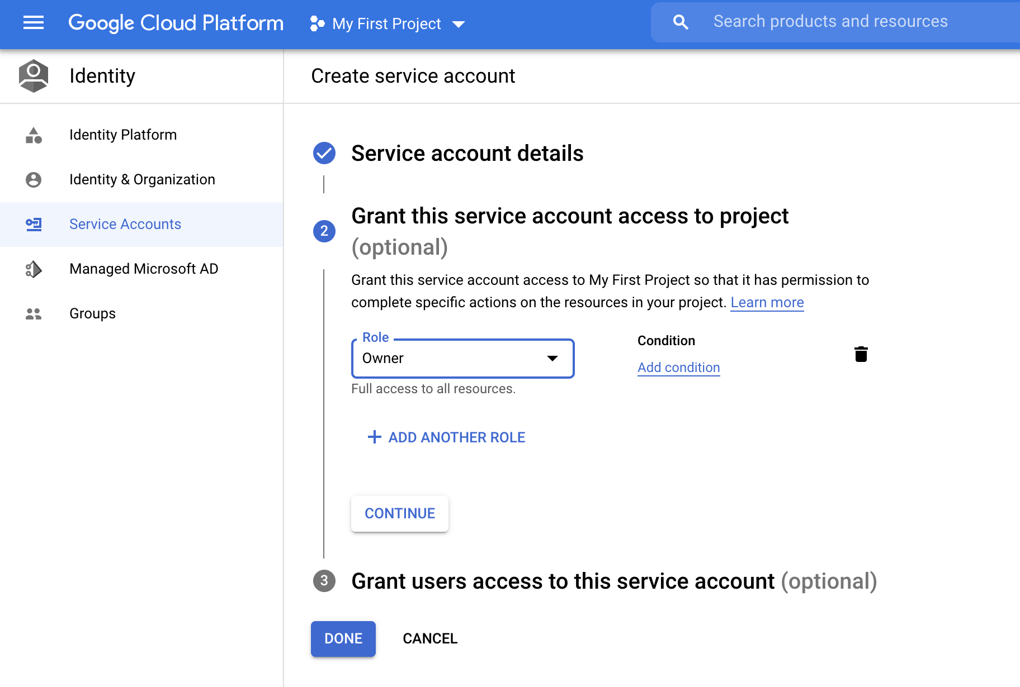Open the hamburger navigation menu
Image resolution: width=1020 pixels, height=687 pixels.
(34, 23)
